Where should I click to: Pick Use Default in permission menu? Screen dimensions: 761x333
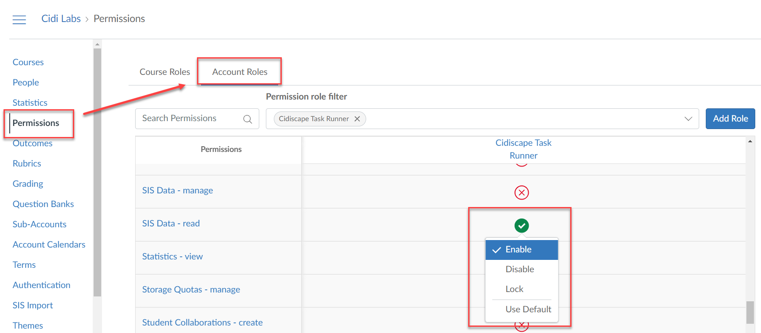(x=528, y=309)
